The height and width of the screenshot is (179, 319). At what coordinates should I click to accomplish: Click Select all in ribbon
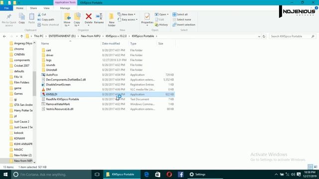[180, 14]
